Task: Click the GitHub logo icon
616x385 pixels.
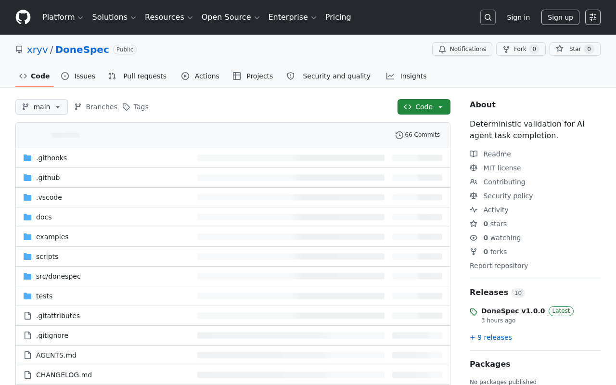Action: 23,17
